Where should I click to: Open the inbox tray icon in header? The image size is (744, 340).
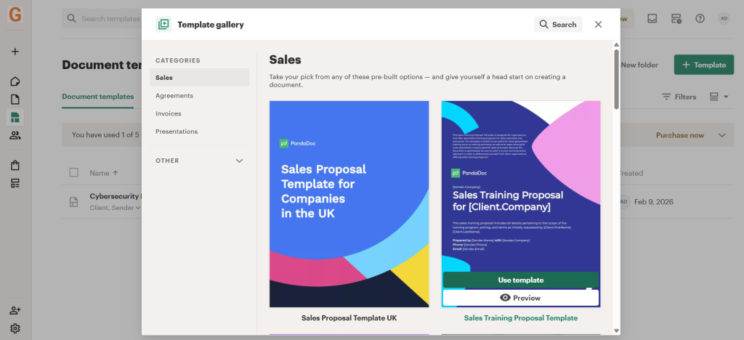(652, 18)
